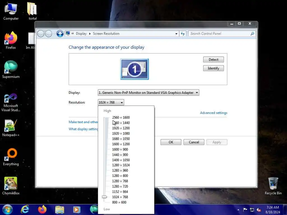287x215 pixels.
Task: Click the Forward navigation button
Action: click(48, 34)
